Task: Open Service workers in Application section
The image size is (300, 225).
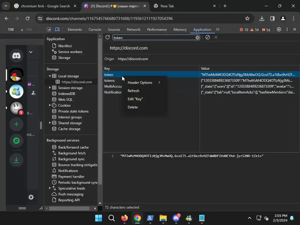Action: click(67, 52)
